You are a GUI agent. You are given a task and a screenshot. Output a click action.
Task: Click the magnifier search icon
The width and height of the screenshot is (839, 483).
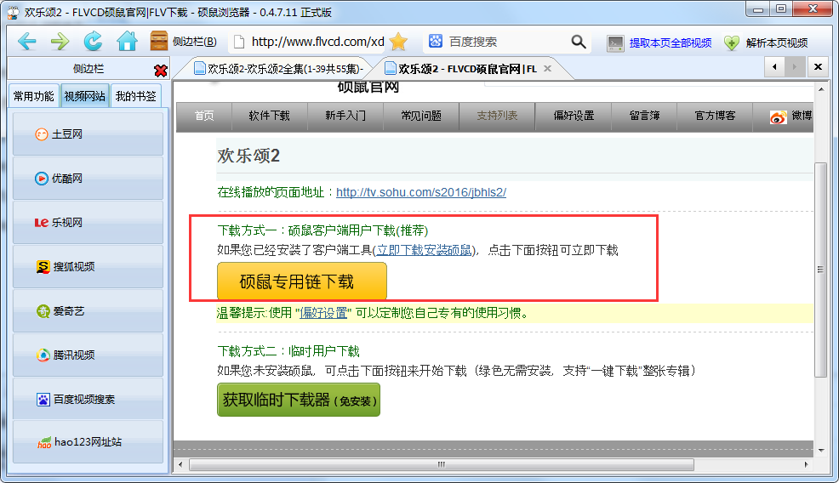[579, 42]
